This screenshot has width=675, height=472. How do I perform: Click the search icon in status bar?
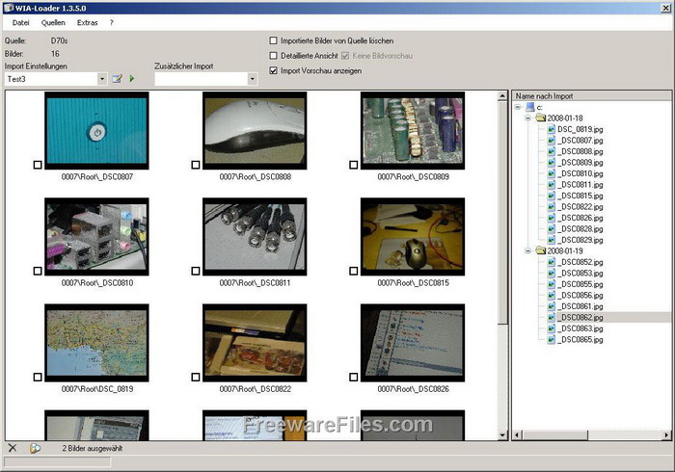pos(36,448)
